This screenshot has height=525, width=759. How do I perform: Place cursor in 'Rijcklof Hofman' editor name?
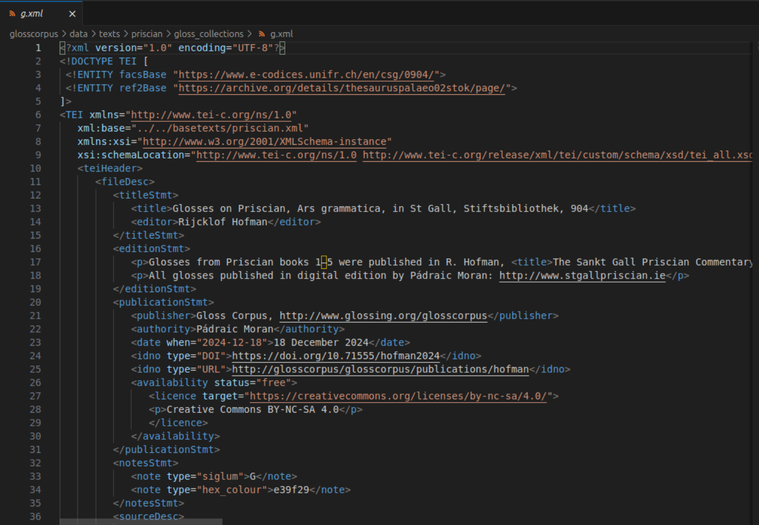point(223,222)
